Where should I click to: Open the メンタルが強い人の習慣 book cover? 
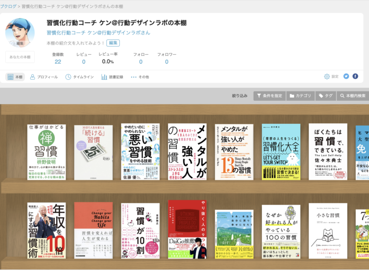[x=187, y=152]
